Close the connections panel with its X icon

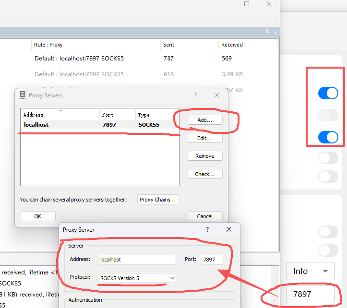[275, 32]
